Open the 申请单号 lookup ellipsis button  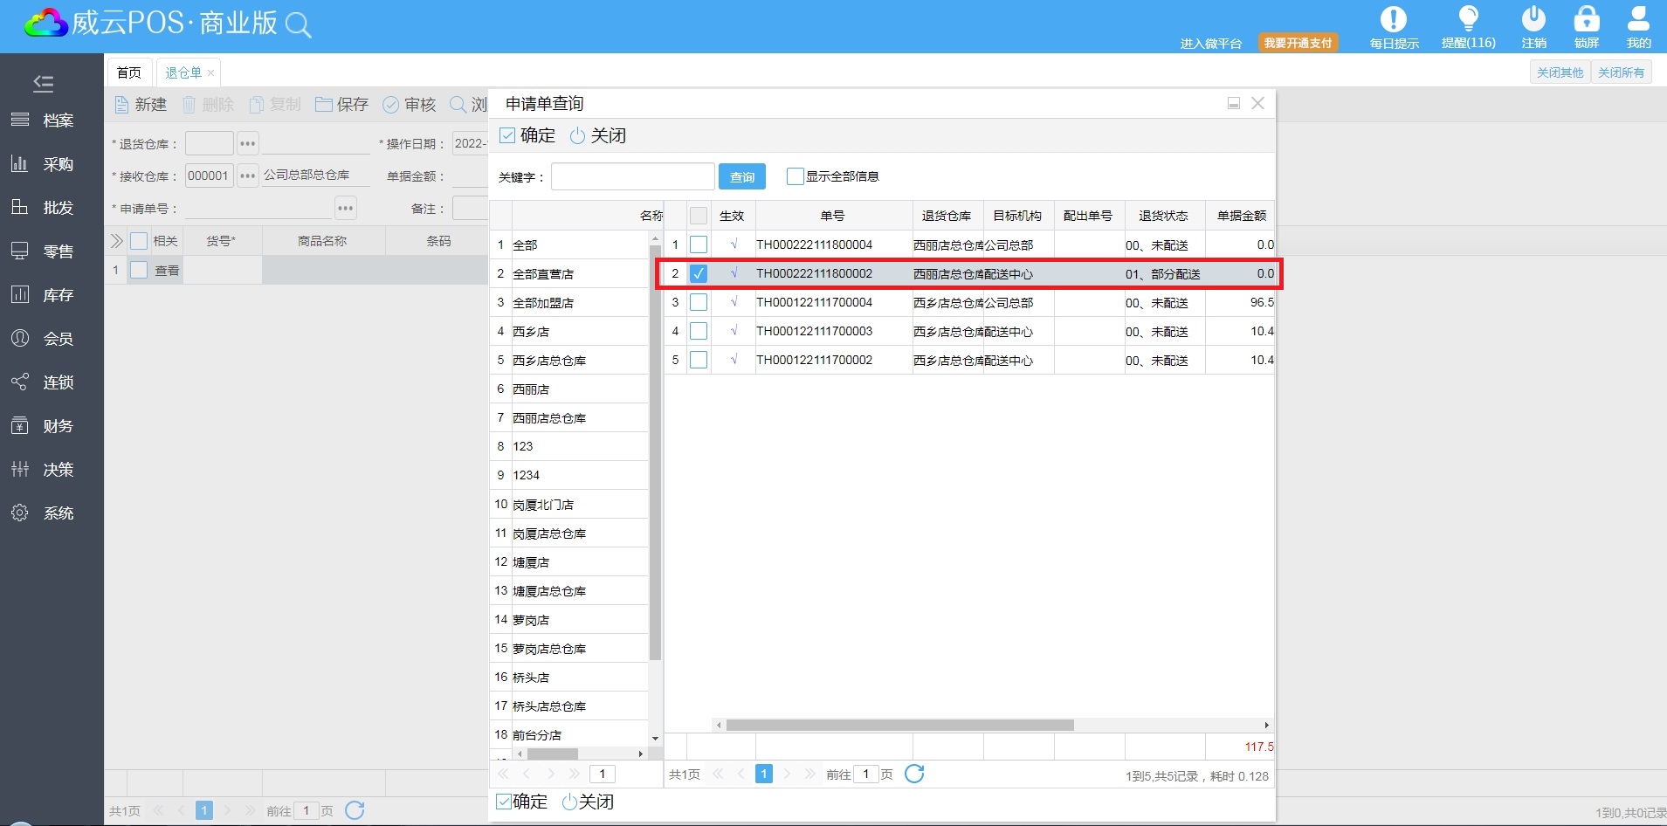346,208
